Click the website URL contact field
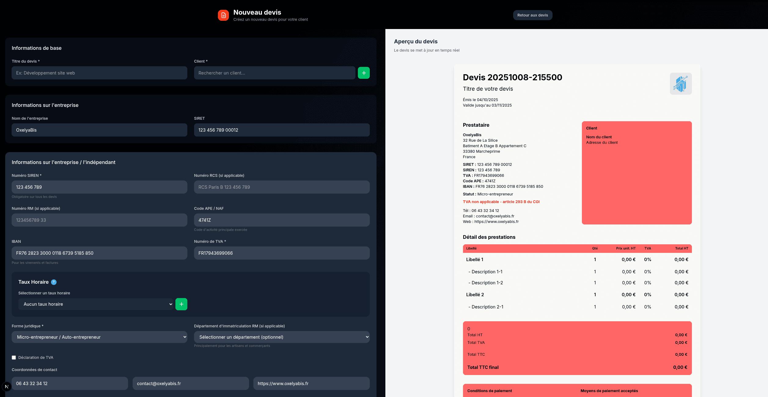This screenshot has width=768, height=397. [x=311, y=384]
